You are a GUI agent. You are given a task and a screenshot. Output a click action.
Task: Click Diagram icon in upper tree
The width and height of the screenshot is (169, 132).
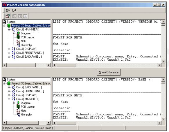coord(18,33)
